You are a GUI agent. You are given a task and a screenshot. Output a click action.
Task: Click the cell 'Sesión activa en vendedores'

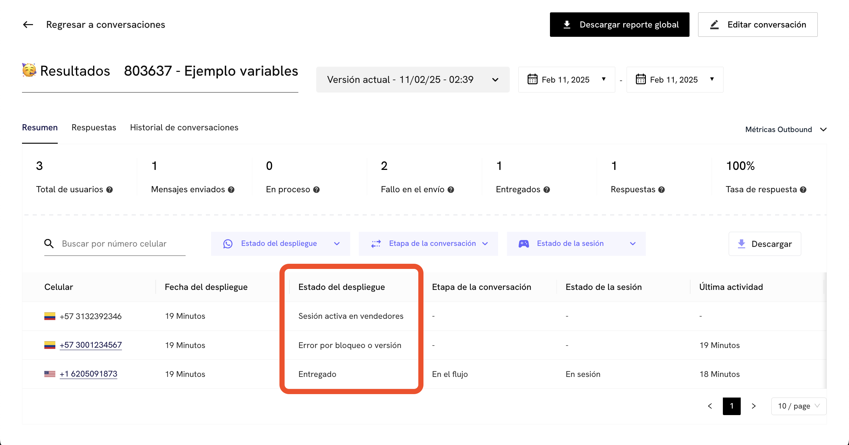[351, 316]
